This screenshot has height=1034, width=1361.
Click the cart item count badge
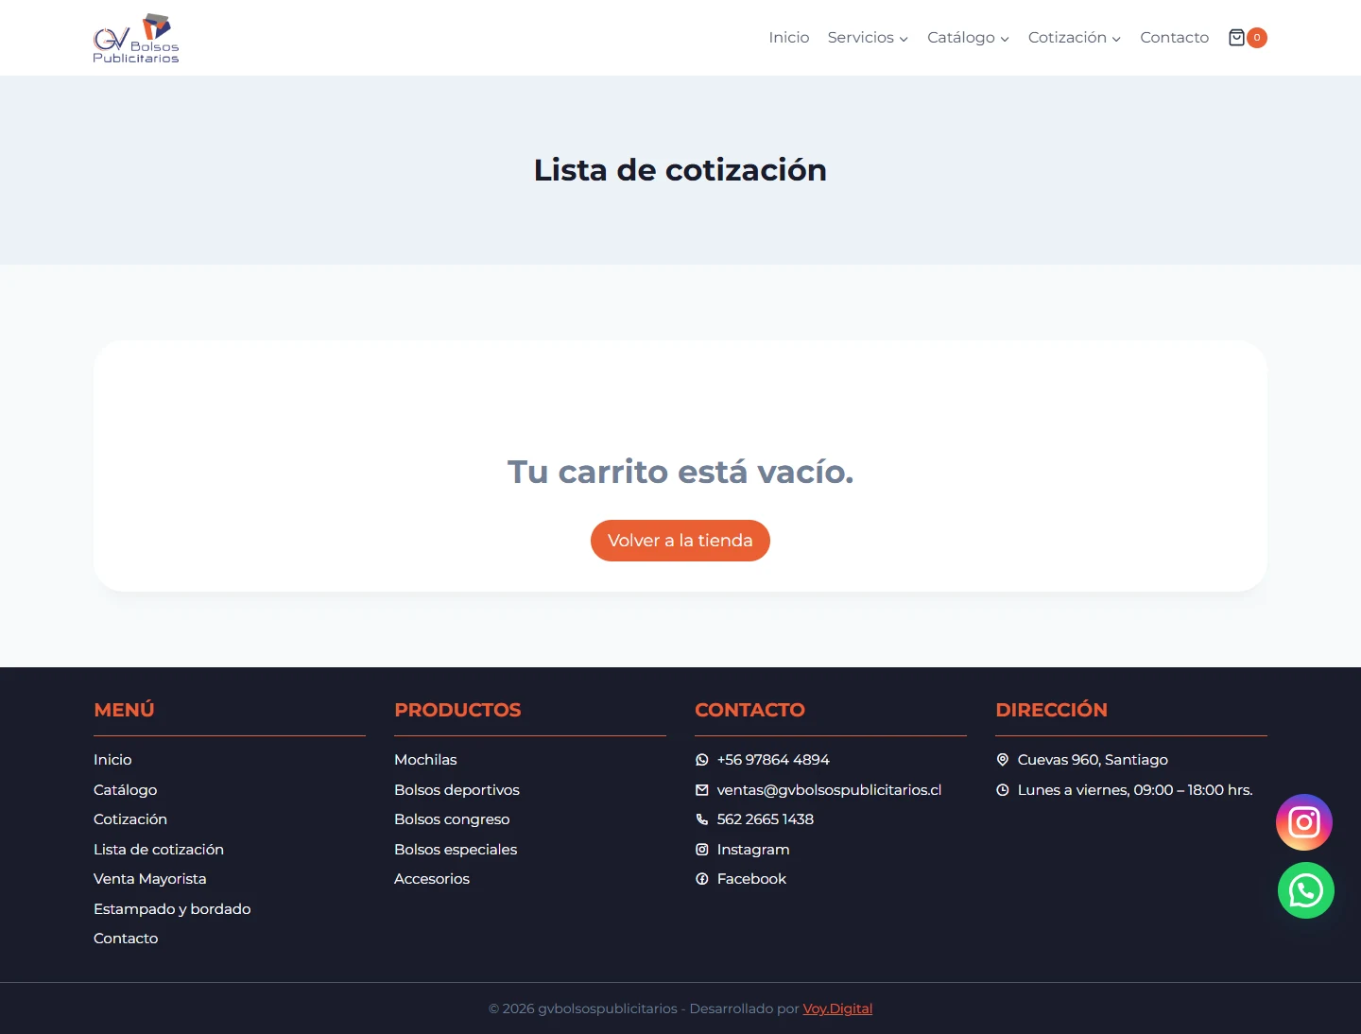1257,38
